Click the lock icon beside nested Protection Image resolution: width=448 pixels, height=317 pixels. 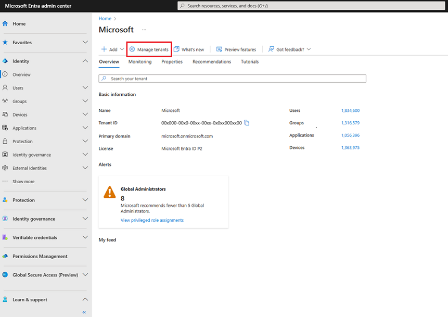click(x=5, y=141)
